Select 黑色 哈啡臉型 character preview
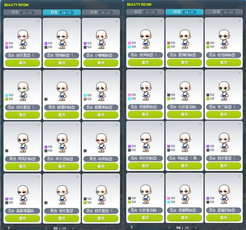Image resolution: width=246 pixels, height=230 pixels. 102,143
